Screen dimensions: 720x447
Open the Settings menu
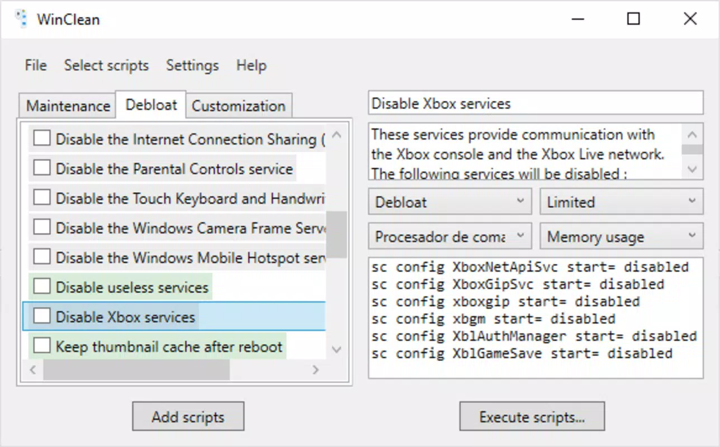point(192,65)
